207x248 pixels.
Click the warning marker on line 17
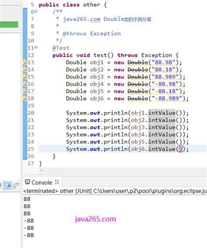point(25,91)
